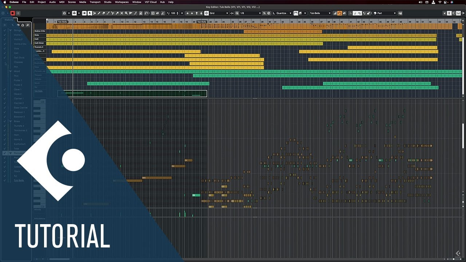Click the magnifier icon in Visibility panel
466x262 pixels.
coord(27,25)
